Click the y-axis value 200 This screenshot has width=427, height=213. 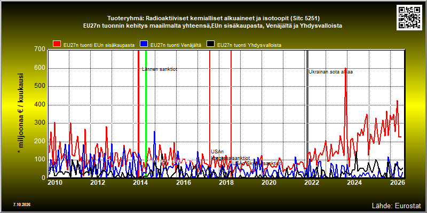[x=39, y=141]
